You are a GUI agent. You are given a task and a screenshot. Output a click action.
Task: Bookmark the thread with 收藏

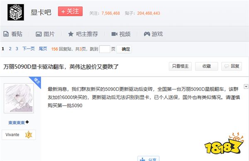pyautogui.click(x=206, y=66)
